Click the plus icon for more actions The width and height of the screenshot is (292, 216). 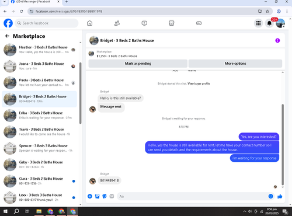[90, 196]
